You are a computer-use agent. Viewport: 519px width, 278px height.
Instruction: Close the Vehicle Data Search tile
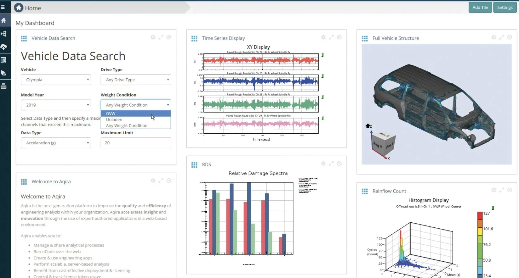pyautogui.click(x=169, y=37)
